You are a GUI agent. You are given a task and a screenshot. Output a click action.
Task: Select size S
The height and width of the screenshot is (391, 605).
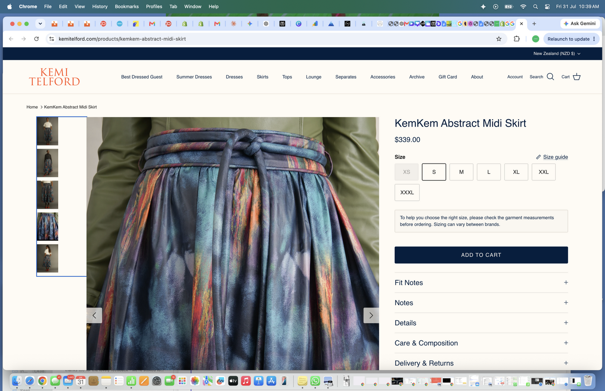(x=434, y=172)
